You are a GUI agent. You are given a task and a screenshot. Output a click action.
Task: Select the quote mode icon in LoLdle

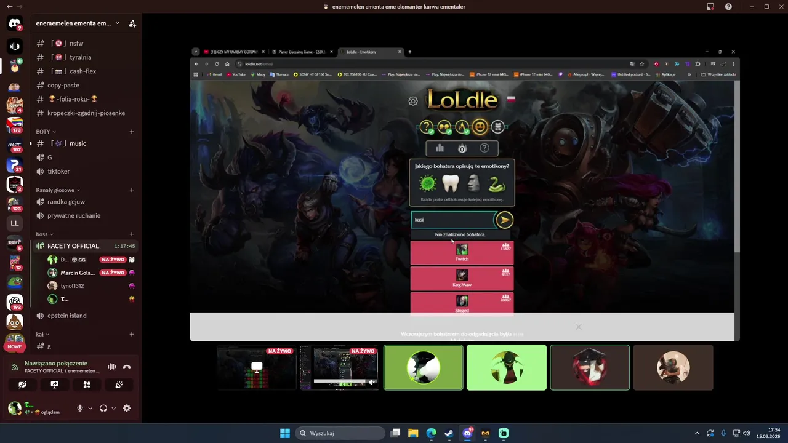444,127
